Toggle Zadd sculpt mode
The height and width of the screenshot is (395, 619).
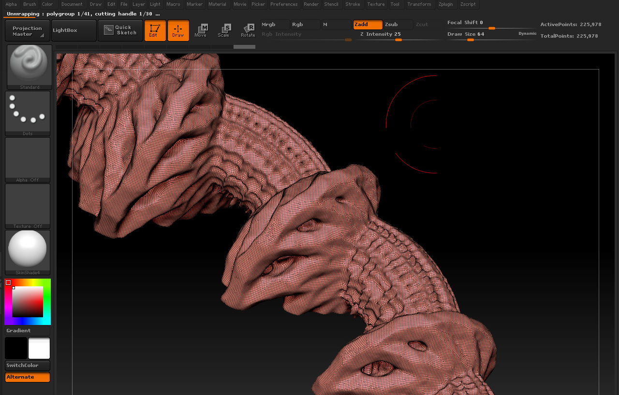tap(368, 25)
